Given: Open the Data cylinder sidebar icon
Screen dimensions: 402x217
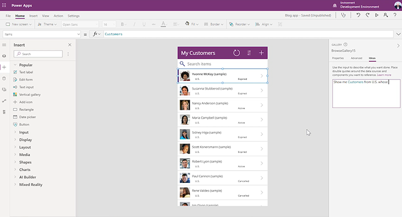Looking at the screenshot, I should point(4,78).
